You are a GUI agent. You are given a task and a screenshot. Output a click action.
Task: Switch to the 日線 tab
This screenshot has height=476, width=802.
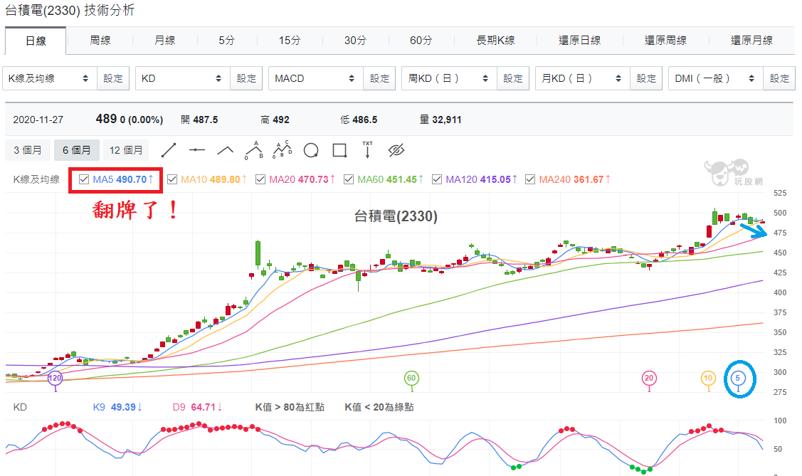[x=36, y=41]
